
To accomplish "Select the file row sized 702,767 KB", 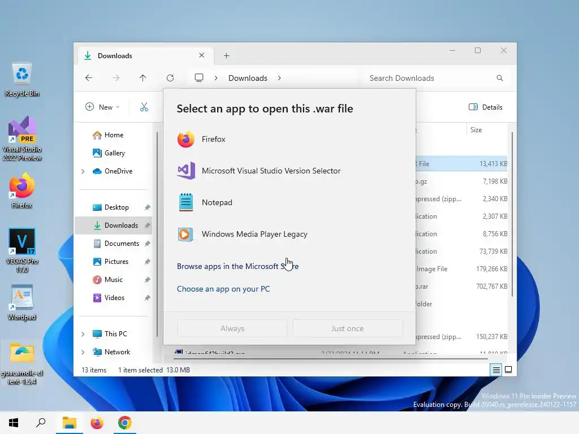I will pos(461,287).
